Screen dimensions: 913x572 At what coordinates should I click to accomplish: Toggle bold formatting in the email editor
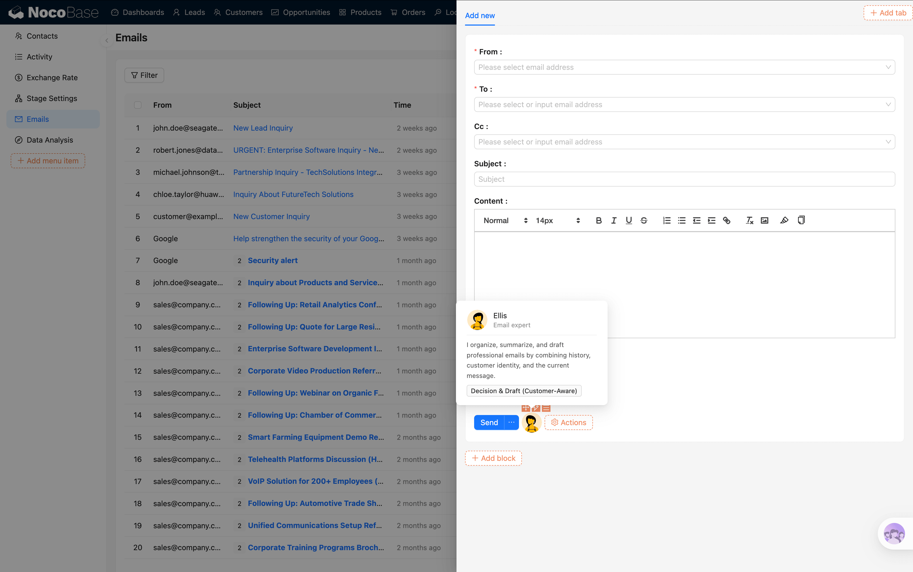[599, 220]
